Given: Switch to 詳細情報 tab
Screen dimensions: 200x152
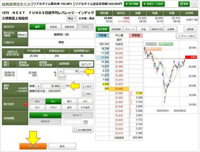Looking at the screenshot, I should tap(116, 29).
